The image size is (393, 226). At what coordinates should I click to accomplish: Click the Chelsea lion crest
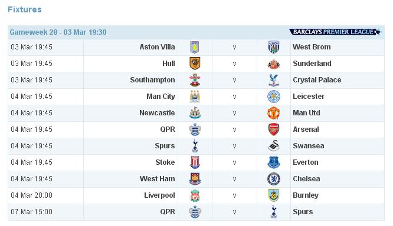(x=273, y=179)
